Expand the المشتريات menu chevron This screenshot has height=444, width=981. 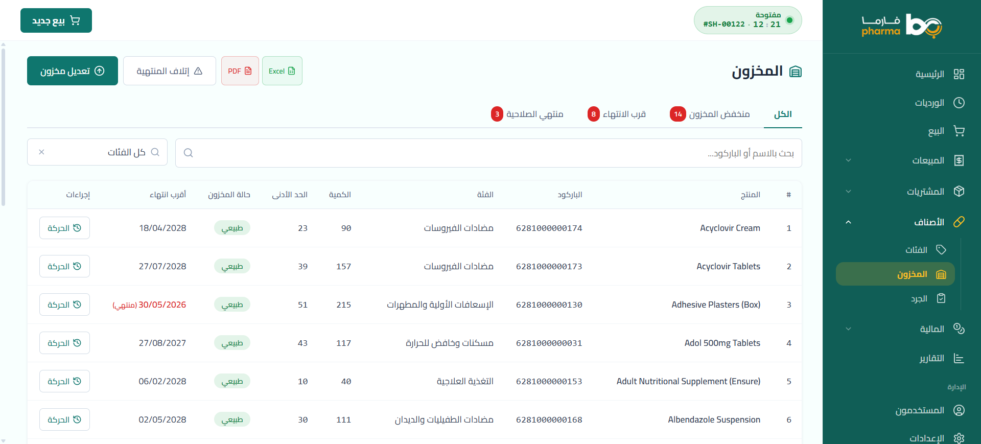(848, 192)
